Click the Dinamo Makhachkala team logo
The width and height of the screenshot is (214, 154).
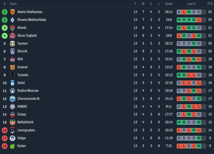click(12, 20)
